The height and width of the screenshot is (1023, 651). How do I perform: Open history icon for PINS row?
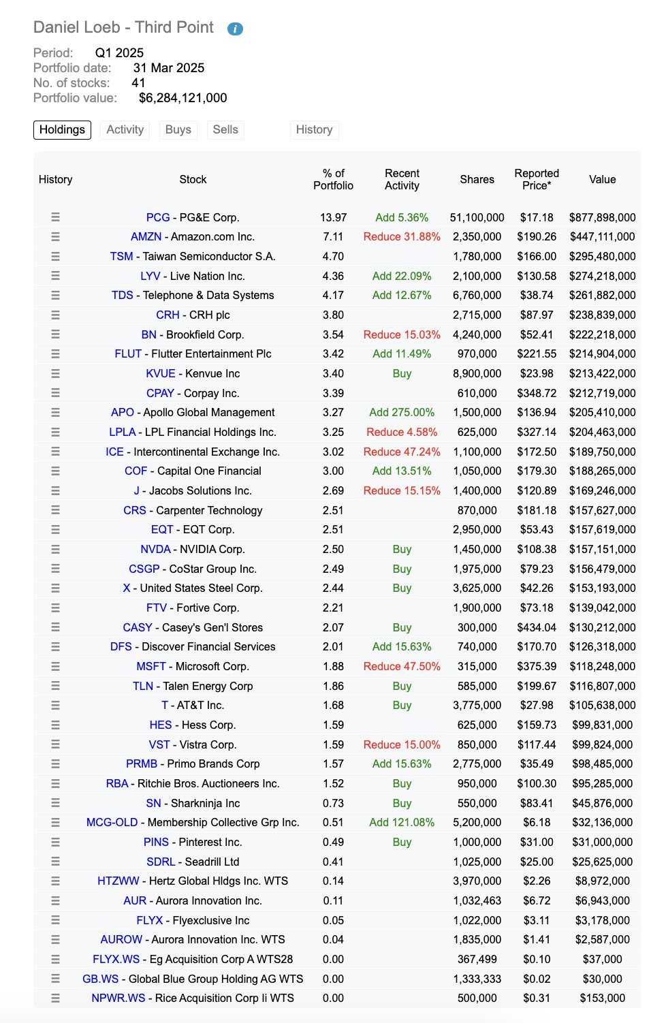click(x=55, y=842)
